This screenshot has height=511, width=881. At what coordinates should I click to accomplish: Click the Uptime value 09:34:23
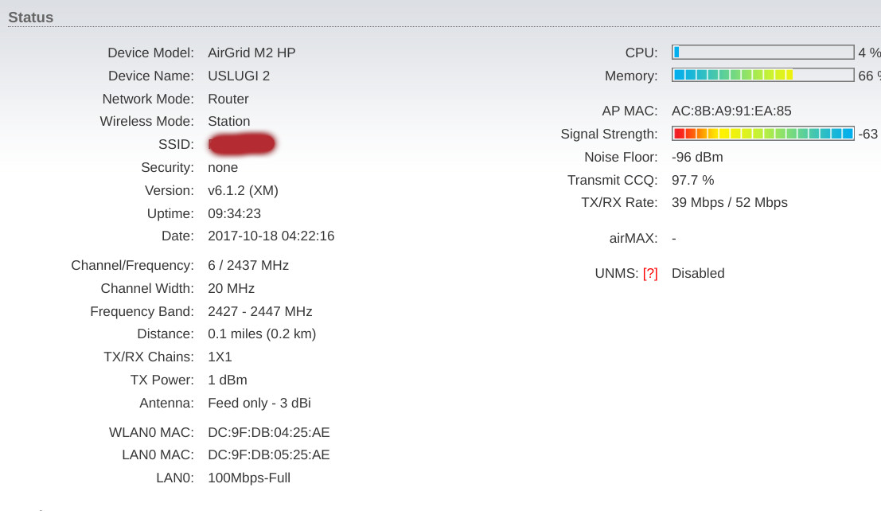(234, 213)
